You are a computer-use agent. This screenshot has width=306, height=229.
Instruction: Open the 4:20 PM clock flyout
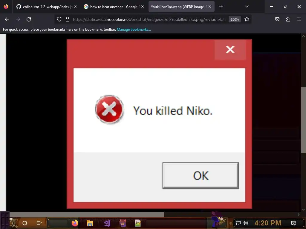point(268,223)
